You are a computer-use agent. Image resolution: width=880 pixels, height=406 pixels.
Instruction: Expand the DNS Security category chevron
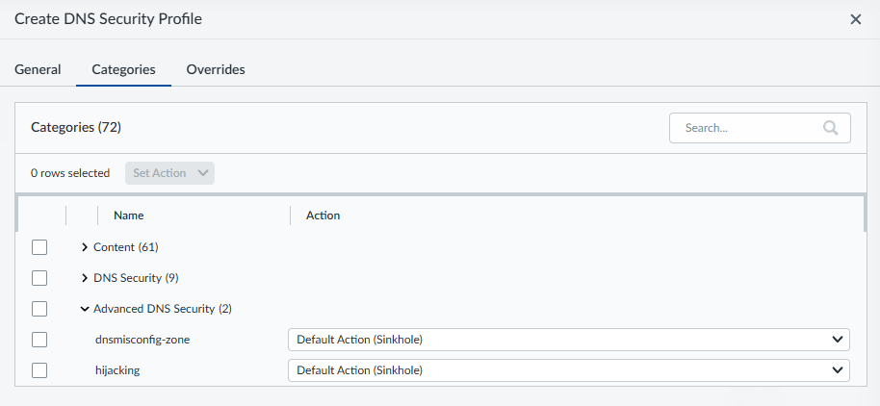click(85, 278)
